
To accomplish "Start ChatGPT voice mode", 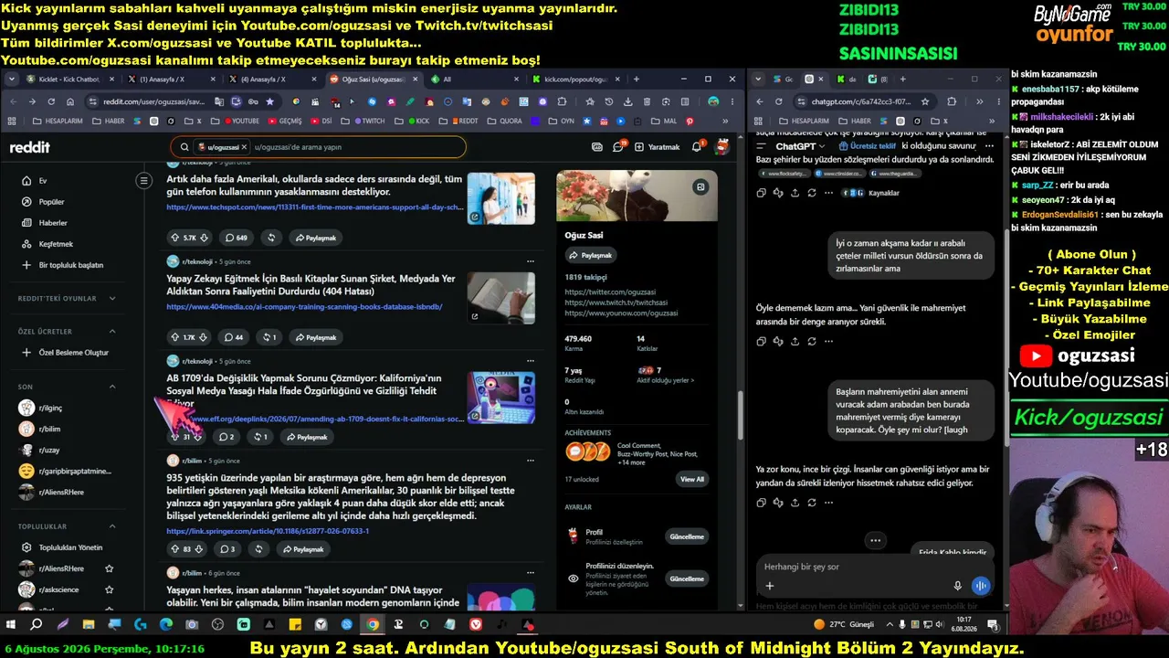I will click(981, 586).
